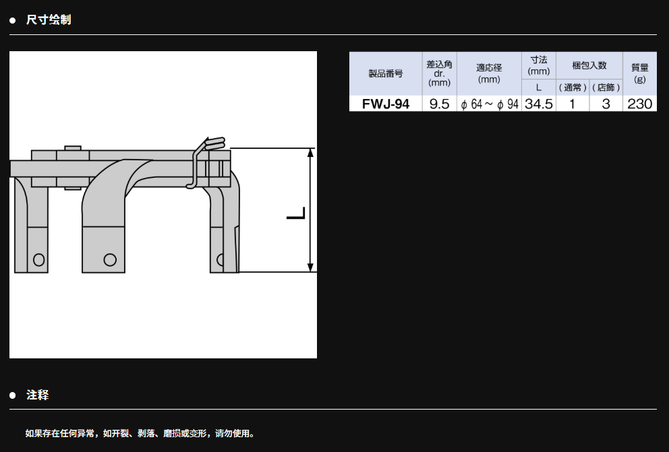
Task: Click the dimension drawing image
Action: (163, 205)
